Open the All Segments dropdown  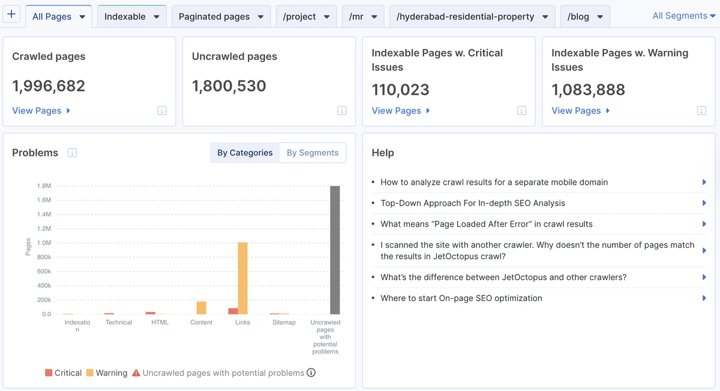pos(684,16)
